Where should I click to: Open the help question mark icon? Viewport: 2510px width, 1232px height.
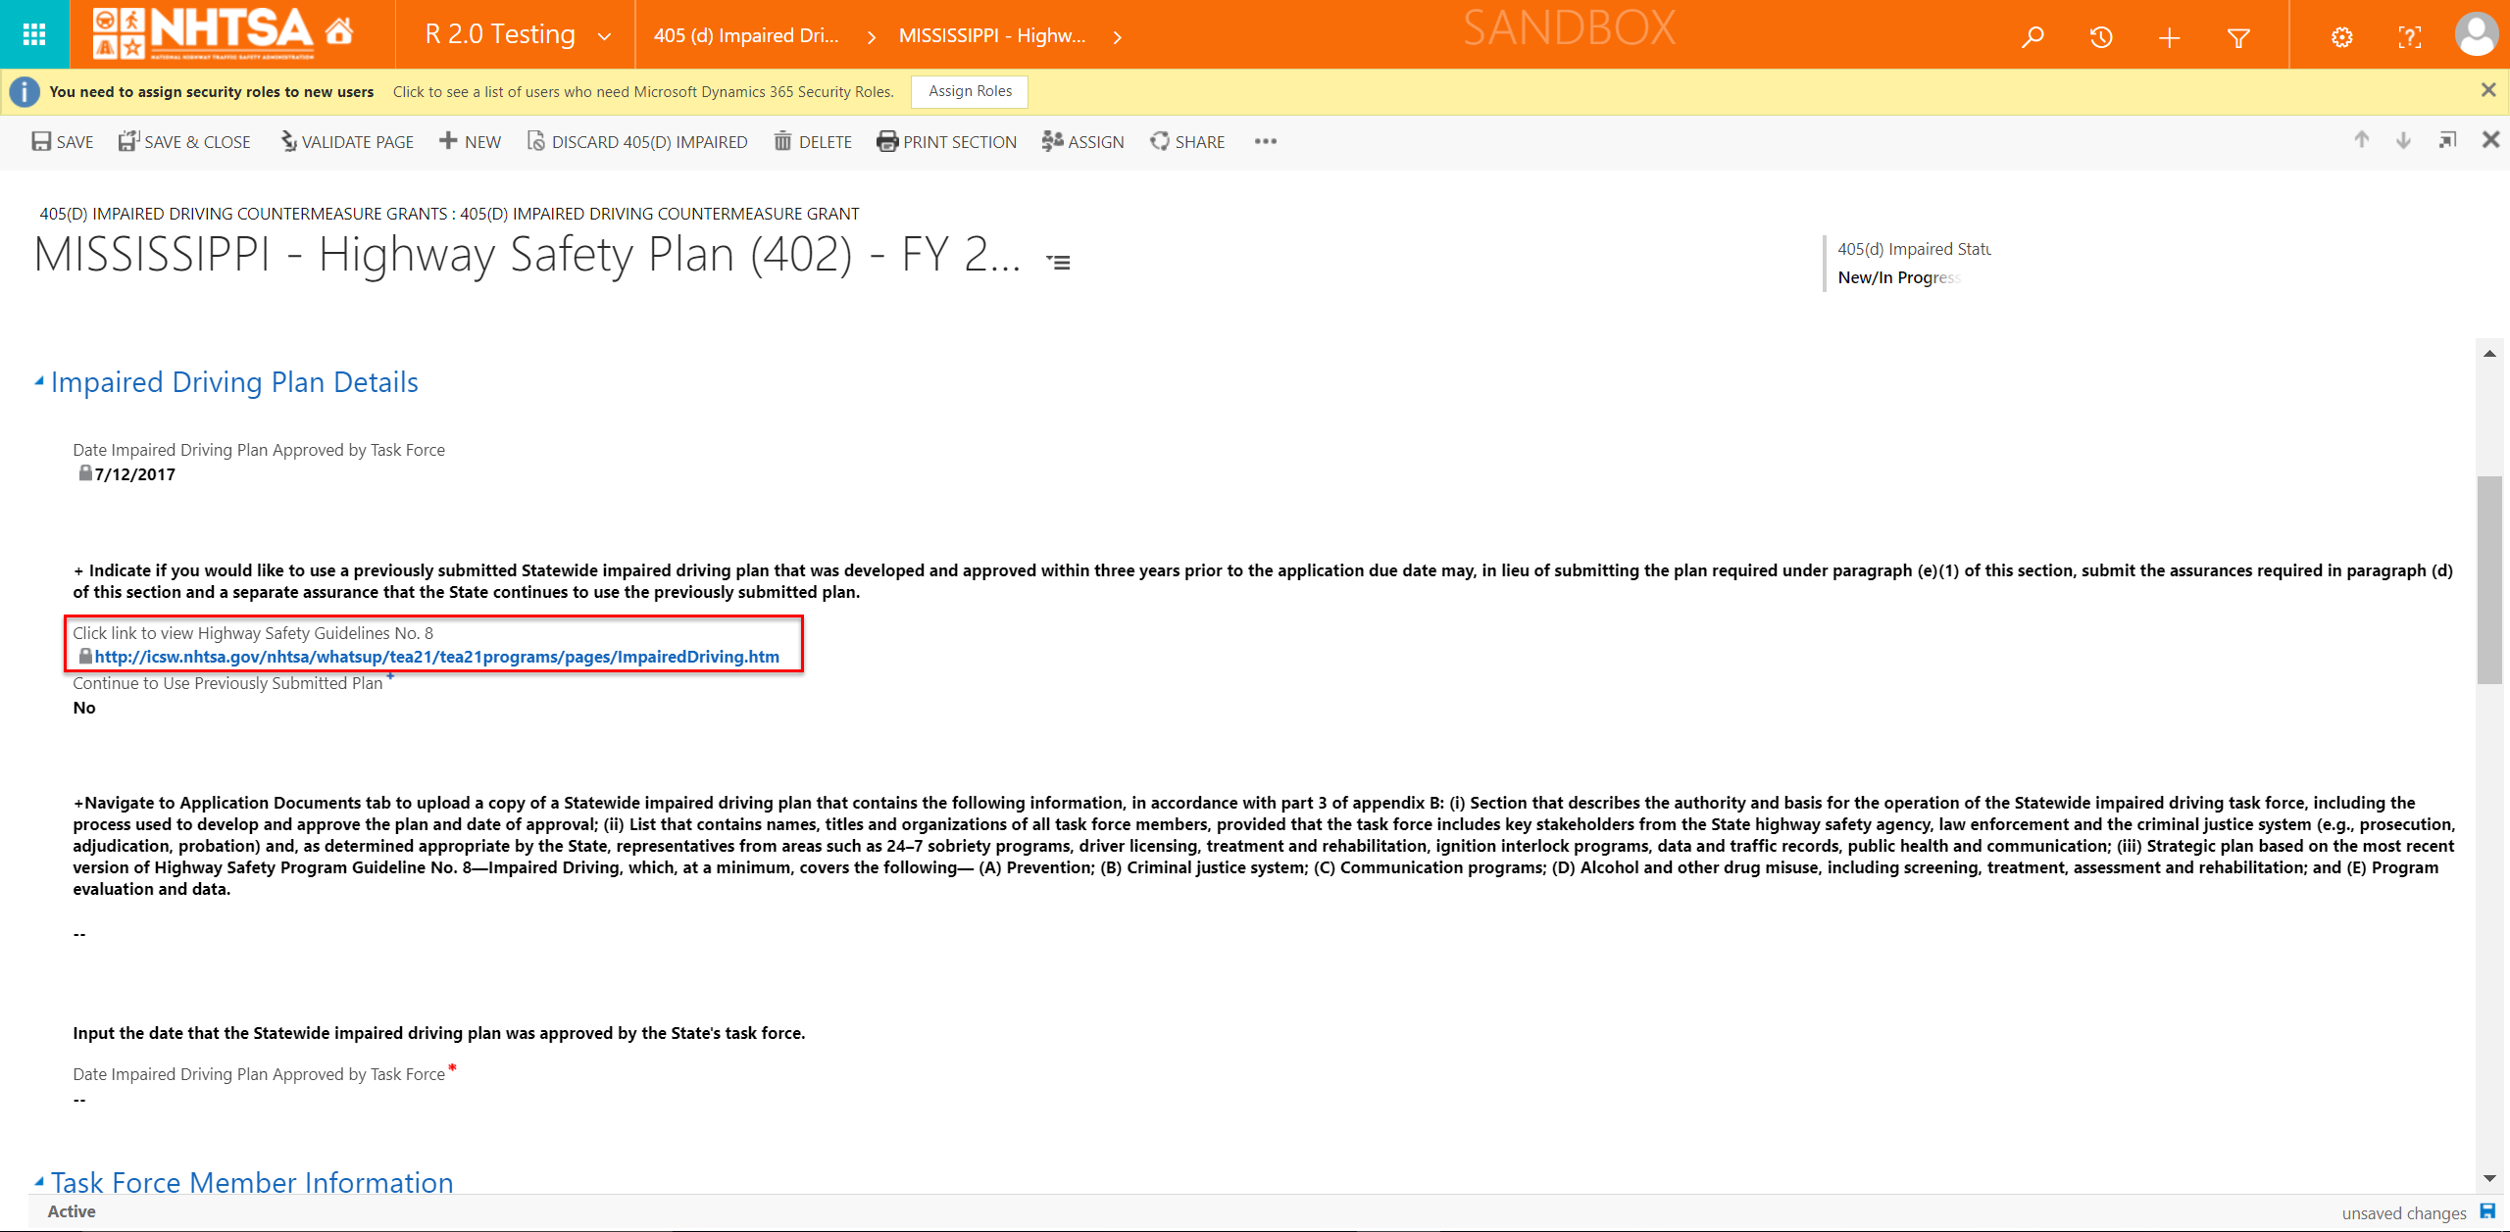point(2409,37)
